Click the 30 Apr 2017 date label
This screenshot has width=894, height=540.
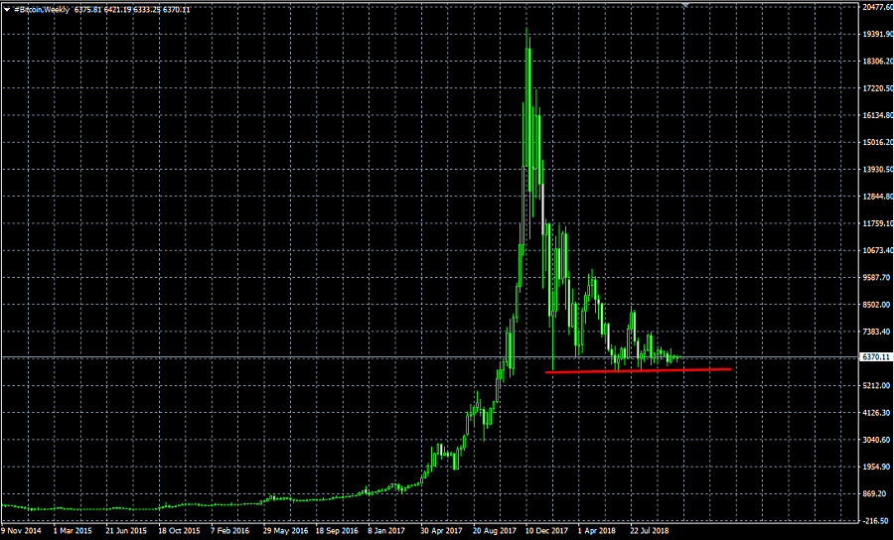[x=442, y=531]
